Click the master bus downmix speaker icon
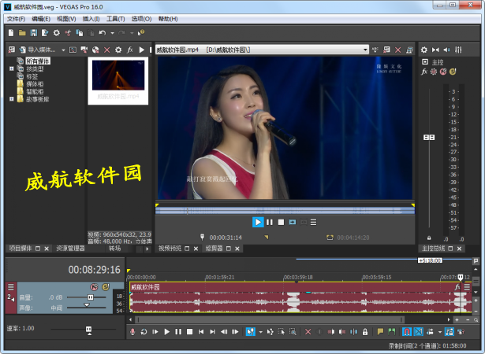 pos(447,50)
